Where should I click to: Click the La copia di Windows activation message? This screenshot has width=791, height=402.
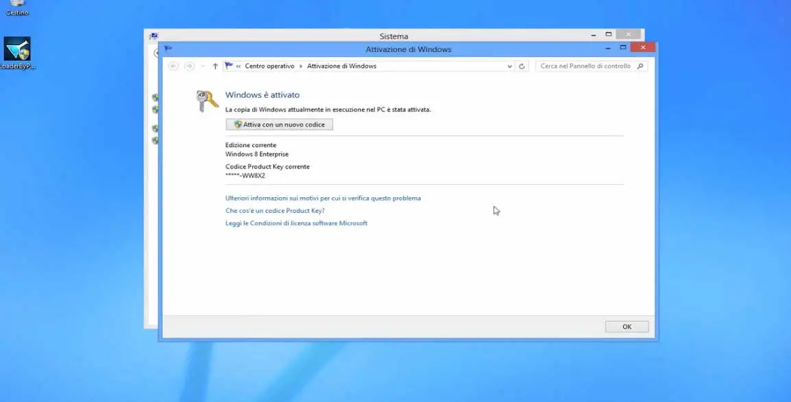(x=328, y=110)
